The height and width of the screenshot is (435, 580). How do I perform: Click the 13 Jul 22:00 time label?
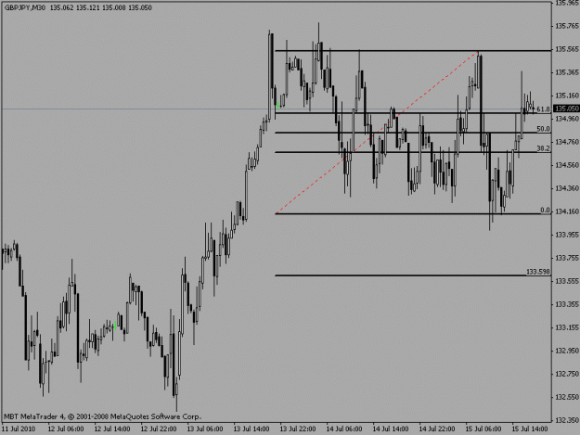pos(298,429)
